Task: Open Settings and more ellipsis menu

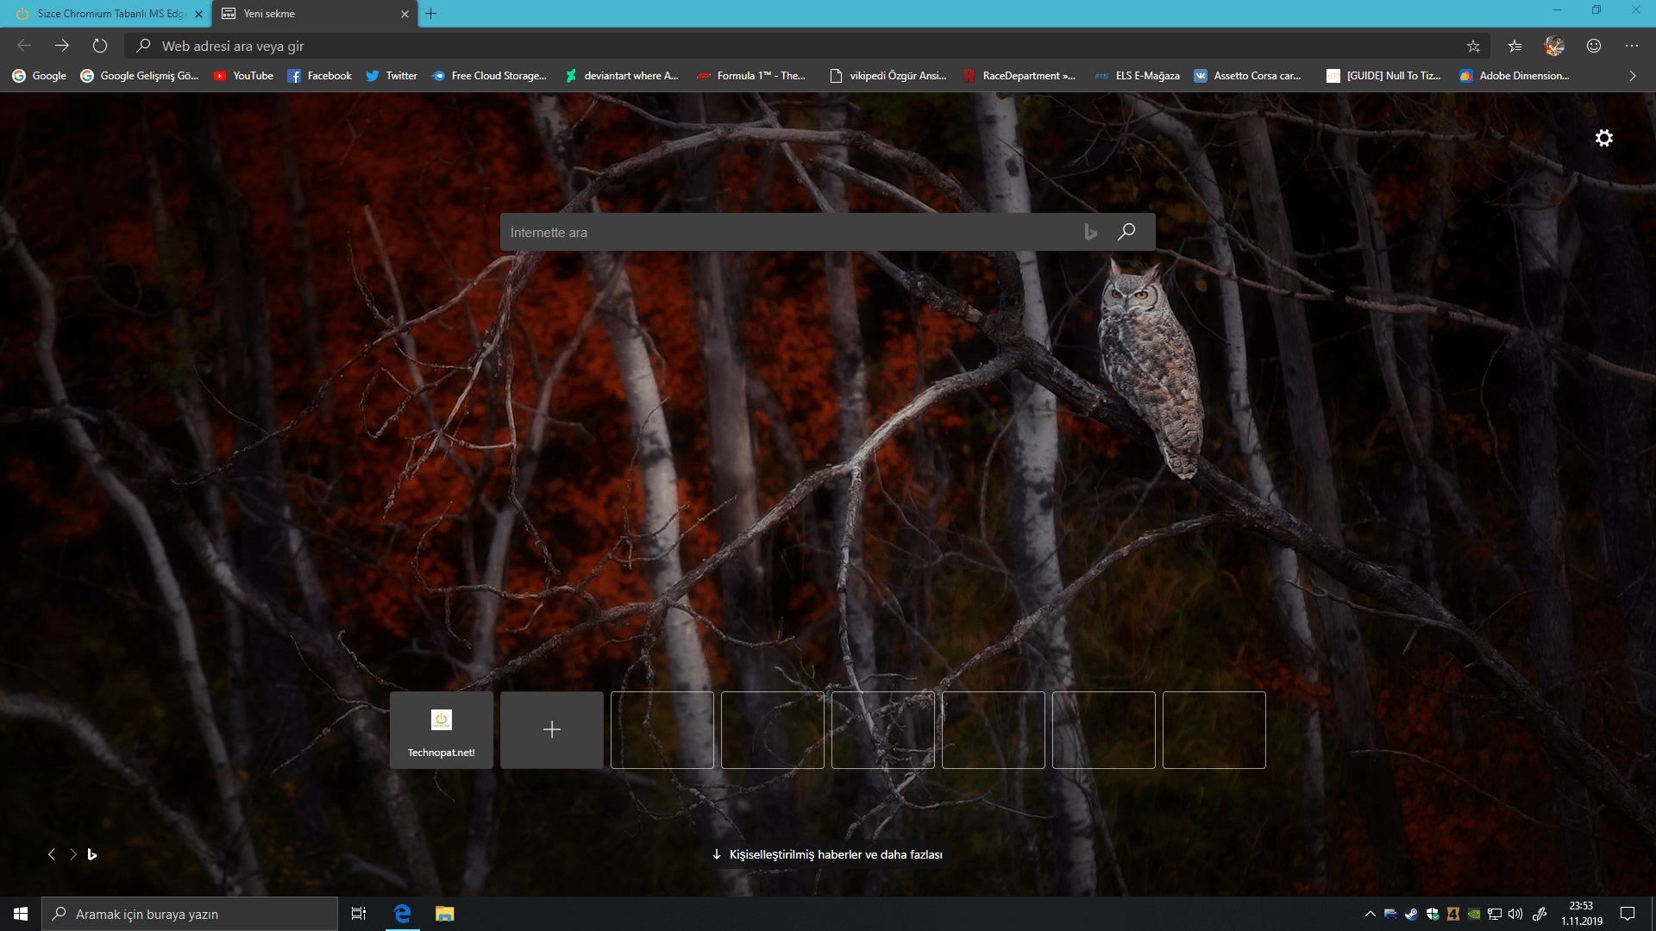Action: pyautogui.click(x=1631, y=46)
